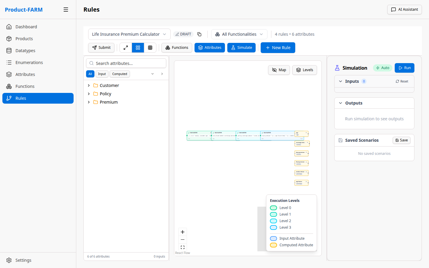Click the expand fullscreen arrows icon
The image size is (429, 268).
click(x=126, y=48)
